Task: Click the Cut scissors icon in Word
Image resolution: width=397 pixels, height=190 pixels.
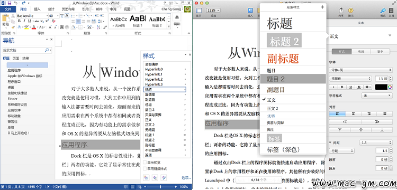Action: pos(13,16)
